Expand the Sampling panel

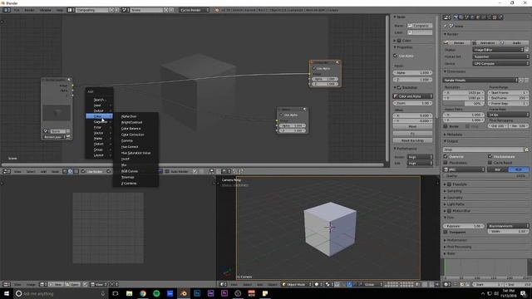tap(454, 191)
